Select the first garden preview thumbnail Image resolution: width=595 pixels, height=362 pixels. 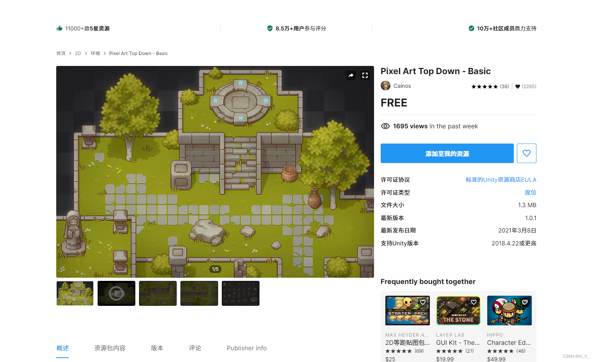[75, 293]
